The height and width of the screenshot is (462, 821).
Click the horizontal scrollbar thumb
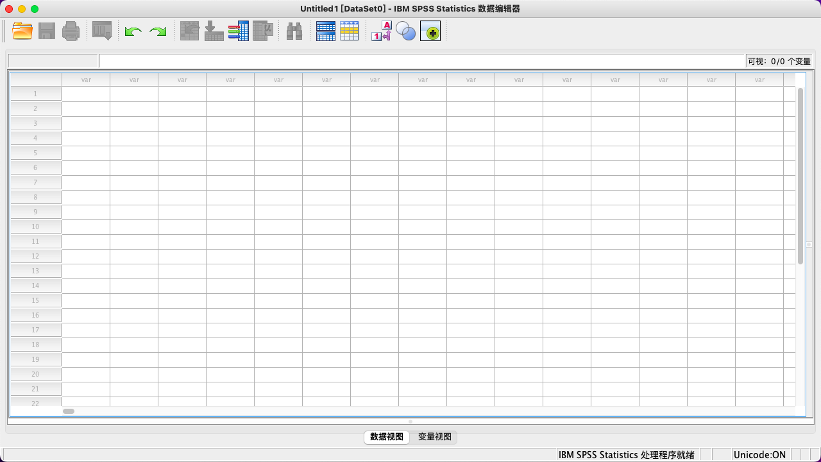pos(69,411)
